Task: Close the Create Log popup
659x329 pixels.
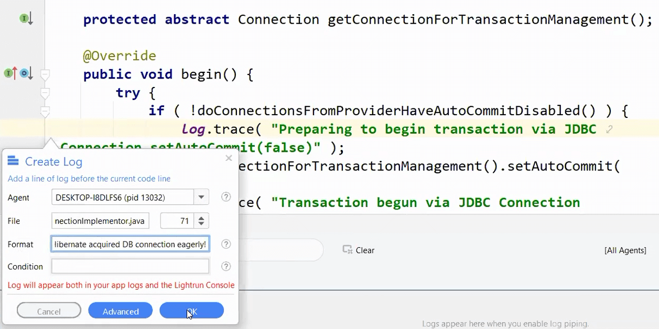Action: coord(229,158)
